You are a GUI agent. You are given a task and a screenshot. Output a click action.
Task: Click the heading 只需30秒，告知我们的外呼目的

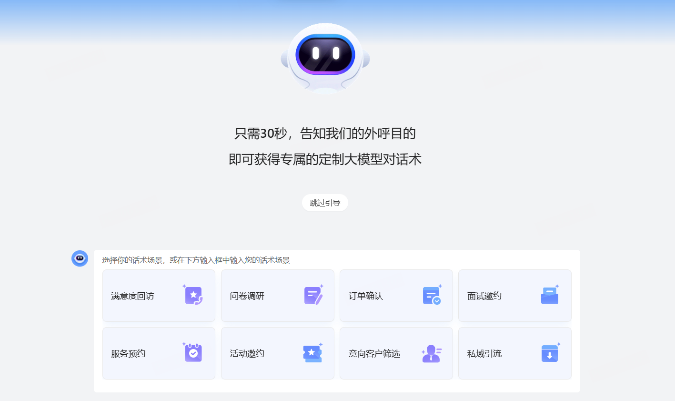(x=325, y=134)
